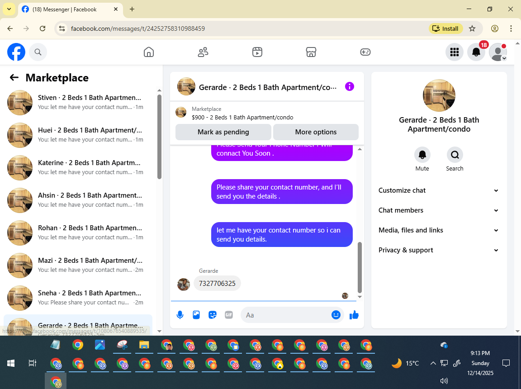Click message 'Please share your contact number'
The width and height of the screenshot is (521, 389).
[x=282, y=192]
